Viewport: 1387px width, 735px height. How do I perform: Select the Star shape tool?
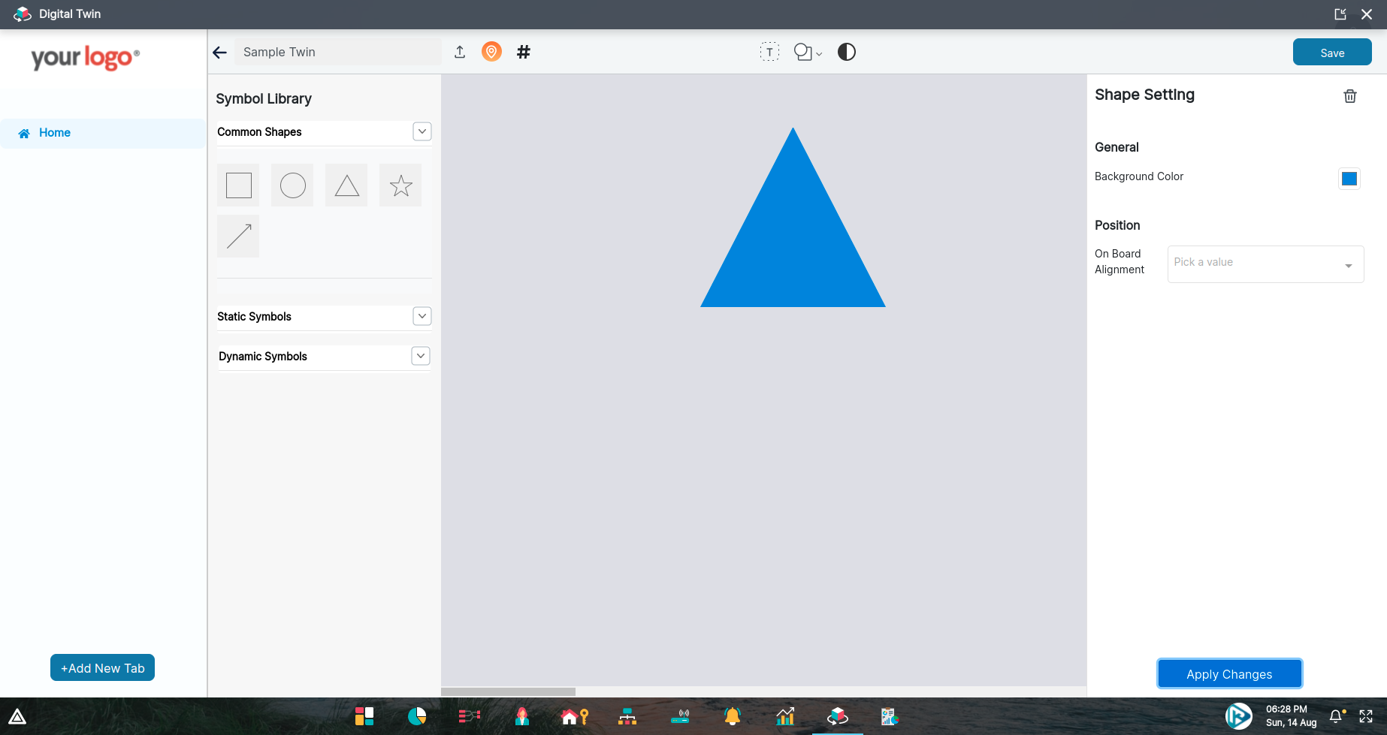pos(400,185)
